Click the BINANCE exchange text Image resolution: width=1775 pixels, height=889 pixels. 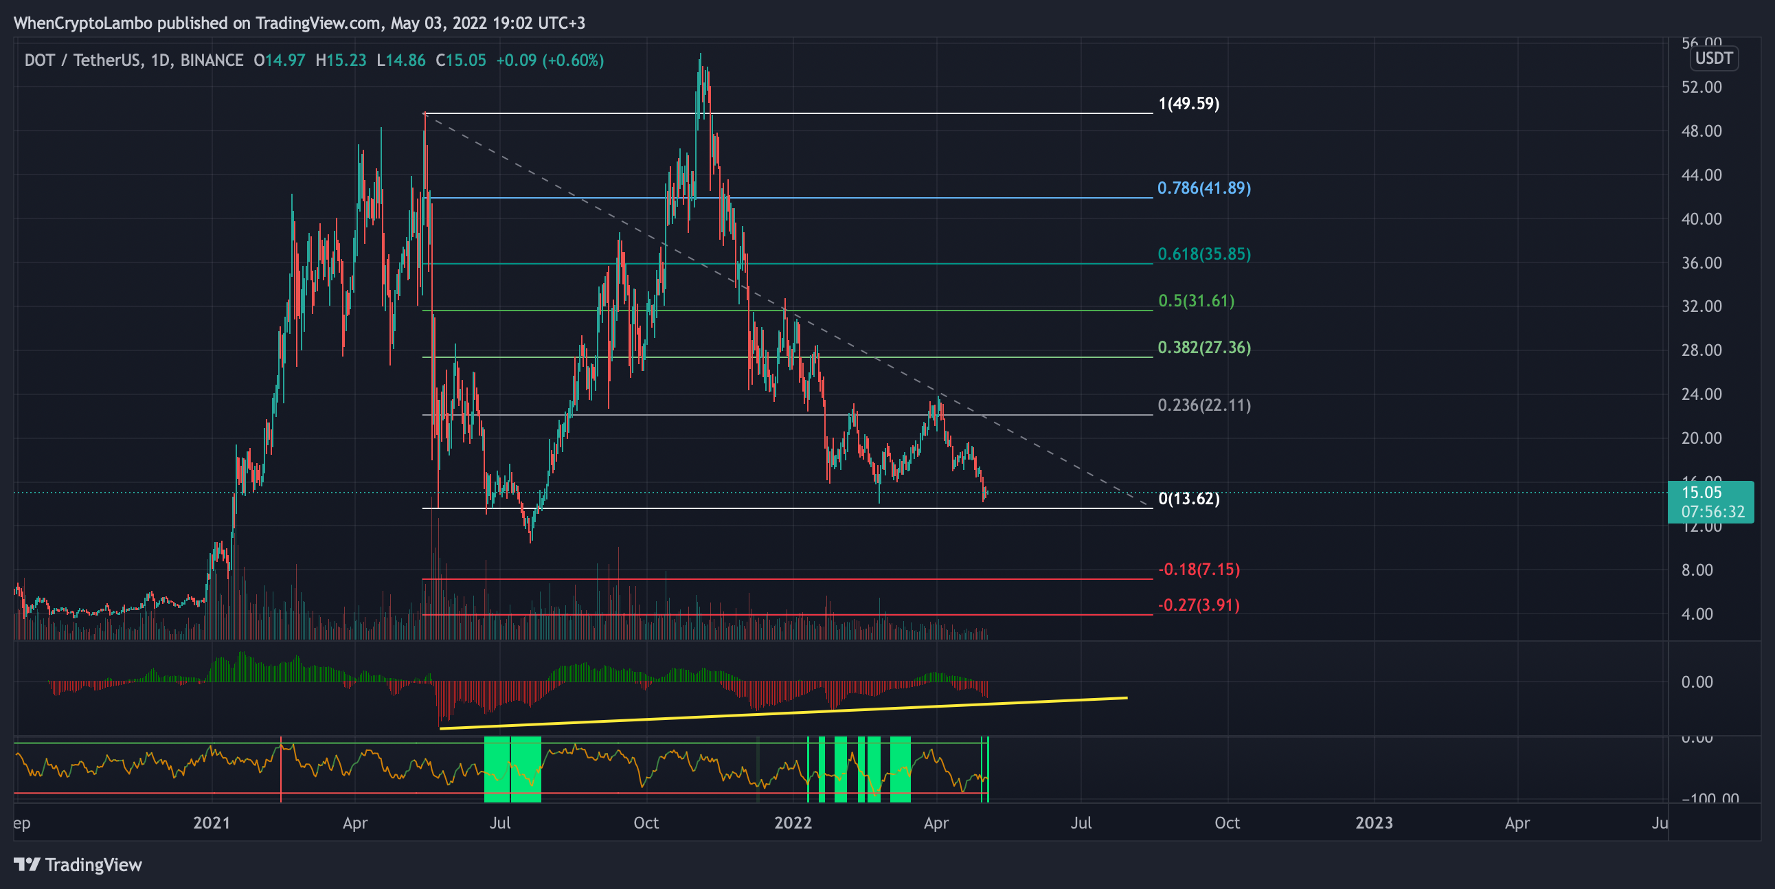click(212, 60)
